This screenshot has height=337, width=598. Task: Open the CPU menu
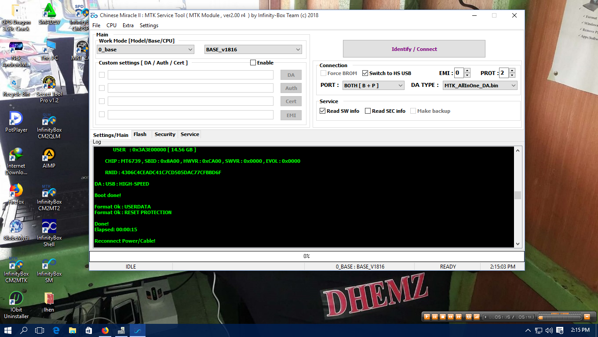[111, 25]
